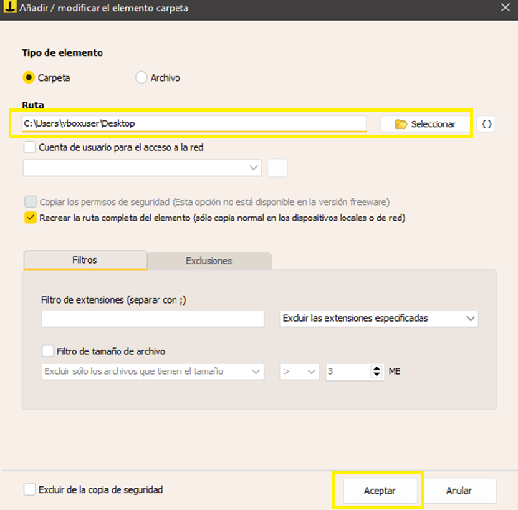Expand the network user account dropdown

142,168
